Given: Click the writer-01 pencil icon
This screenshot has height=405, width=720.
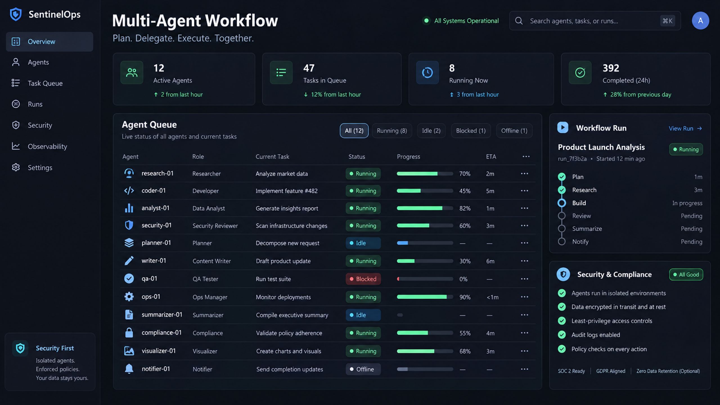Looking at the screenshot, I should 129,261.
